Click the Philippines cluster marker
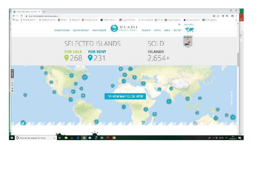258x193 pixels. (x=200, y=98)
